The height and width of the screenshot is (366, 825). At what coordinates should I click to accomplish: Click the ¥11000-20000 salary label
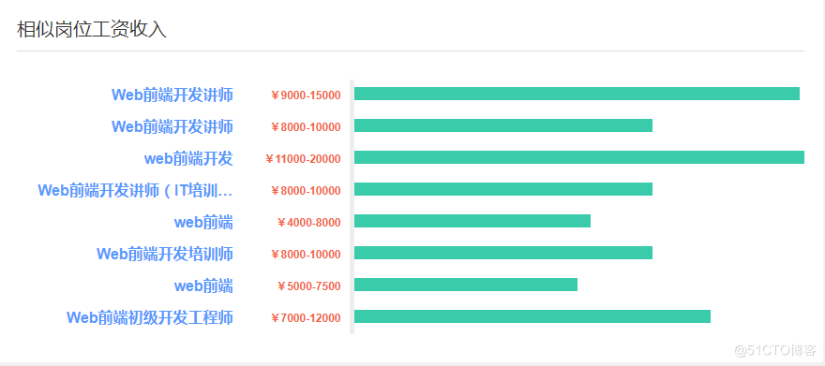pyautogui.click(x=303, y=158)
